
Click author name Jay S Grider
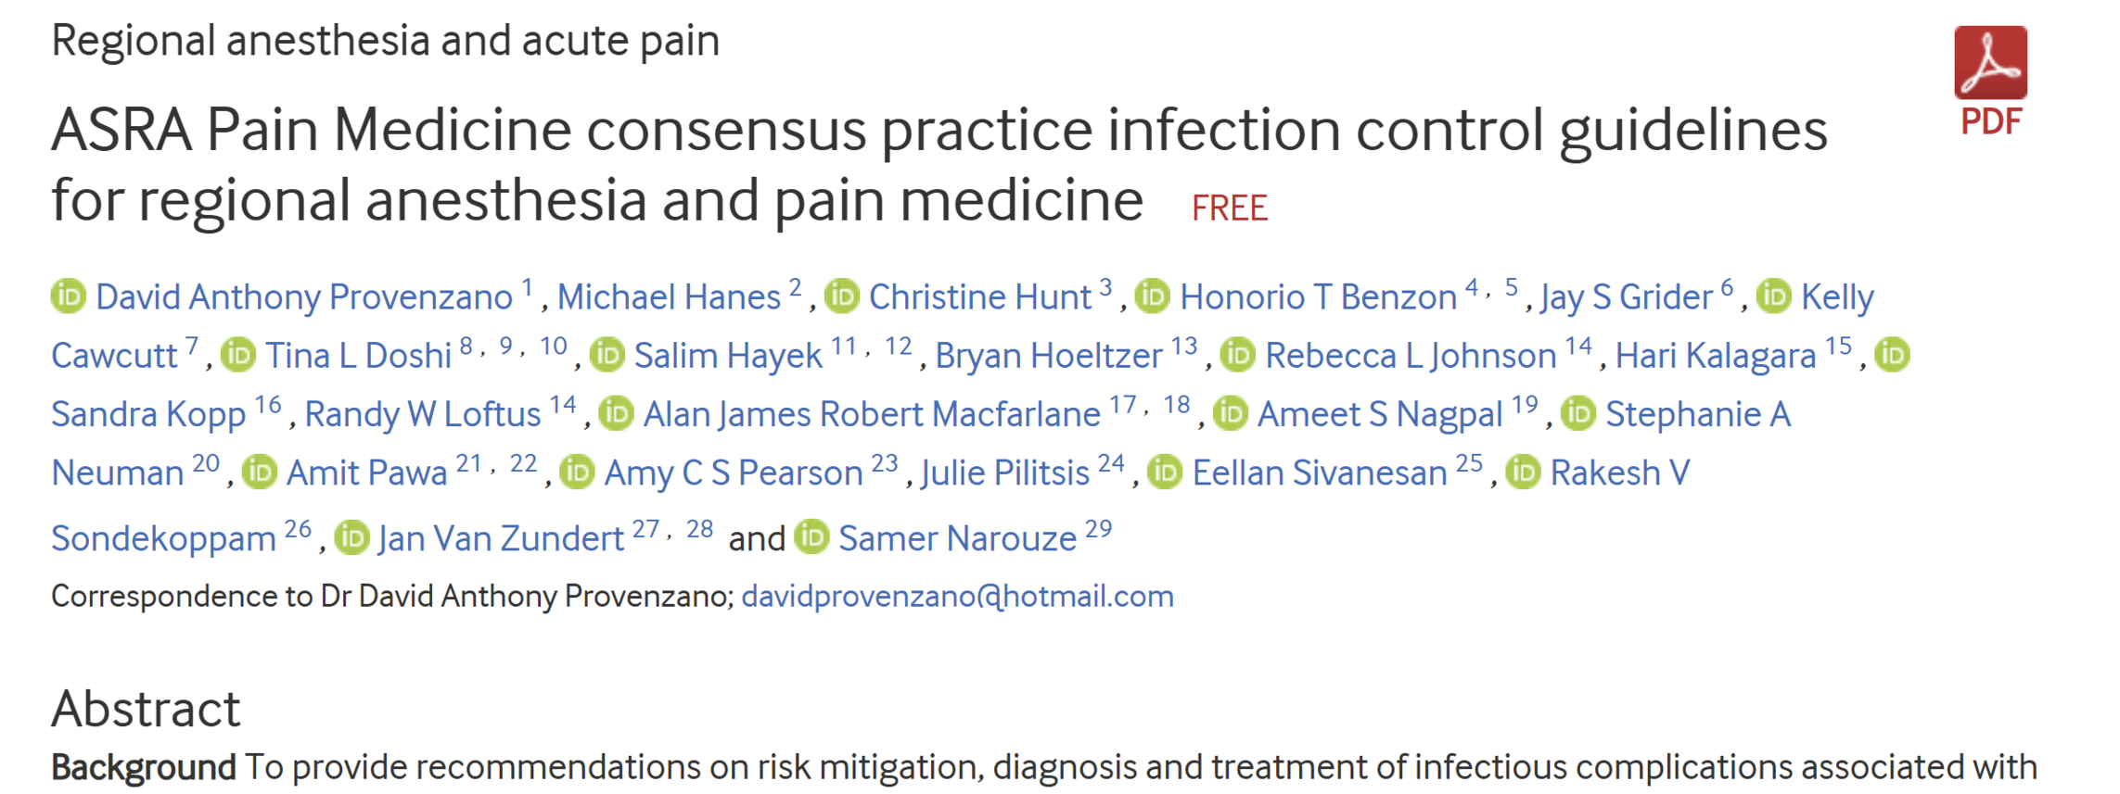(1626, 297)
